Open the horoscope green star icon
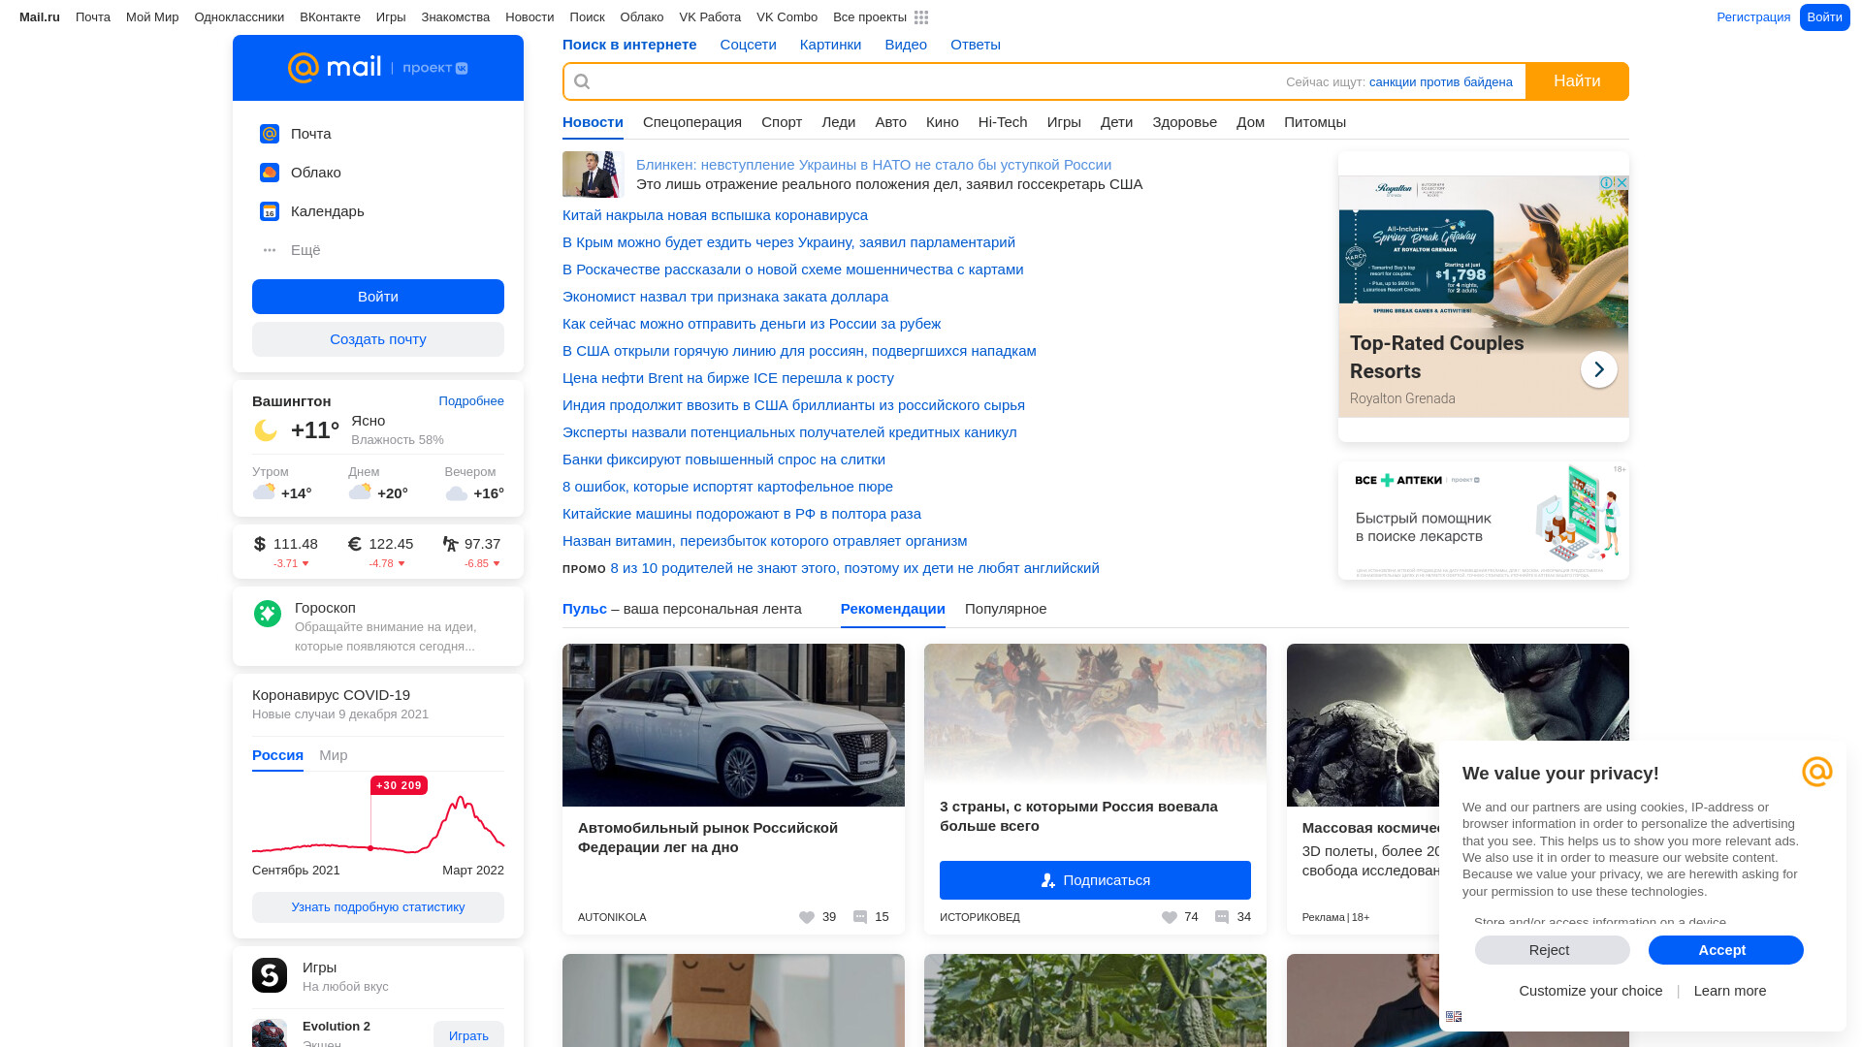The width and height of the screenshot is (1862, 1047). pos(268,614)
